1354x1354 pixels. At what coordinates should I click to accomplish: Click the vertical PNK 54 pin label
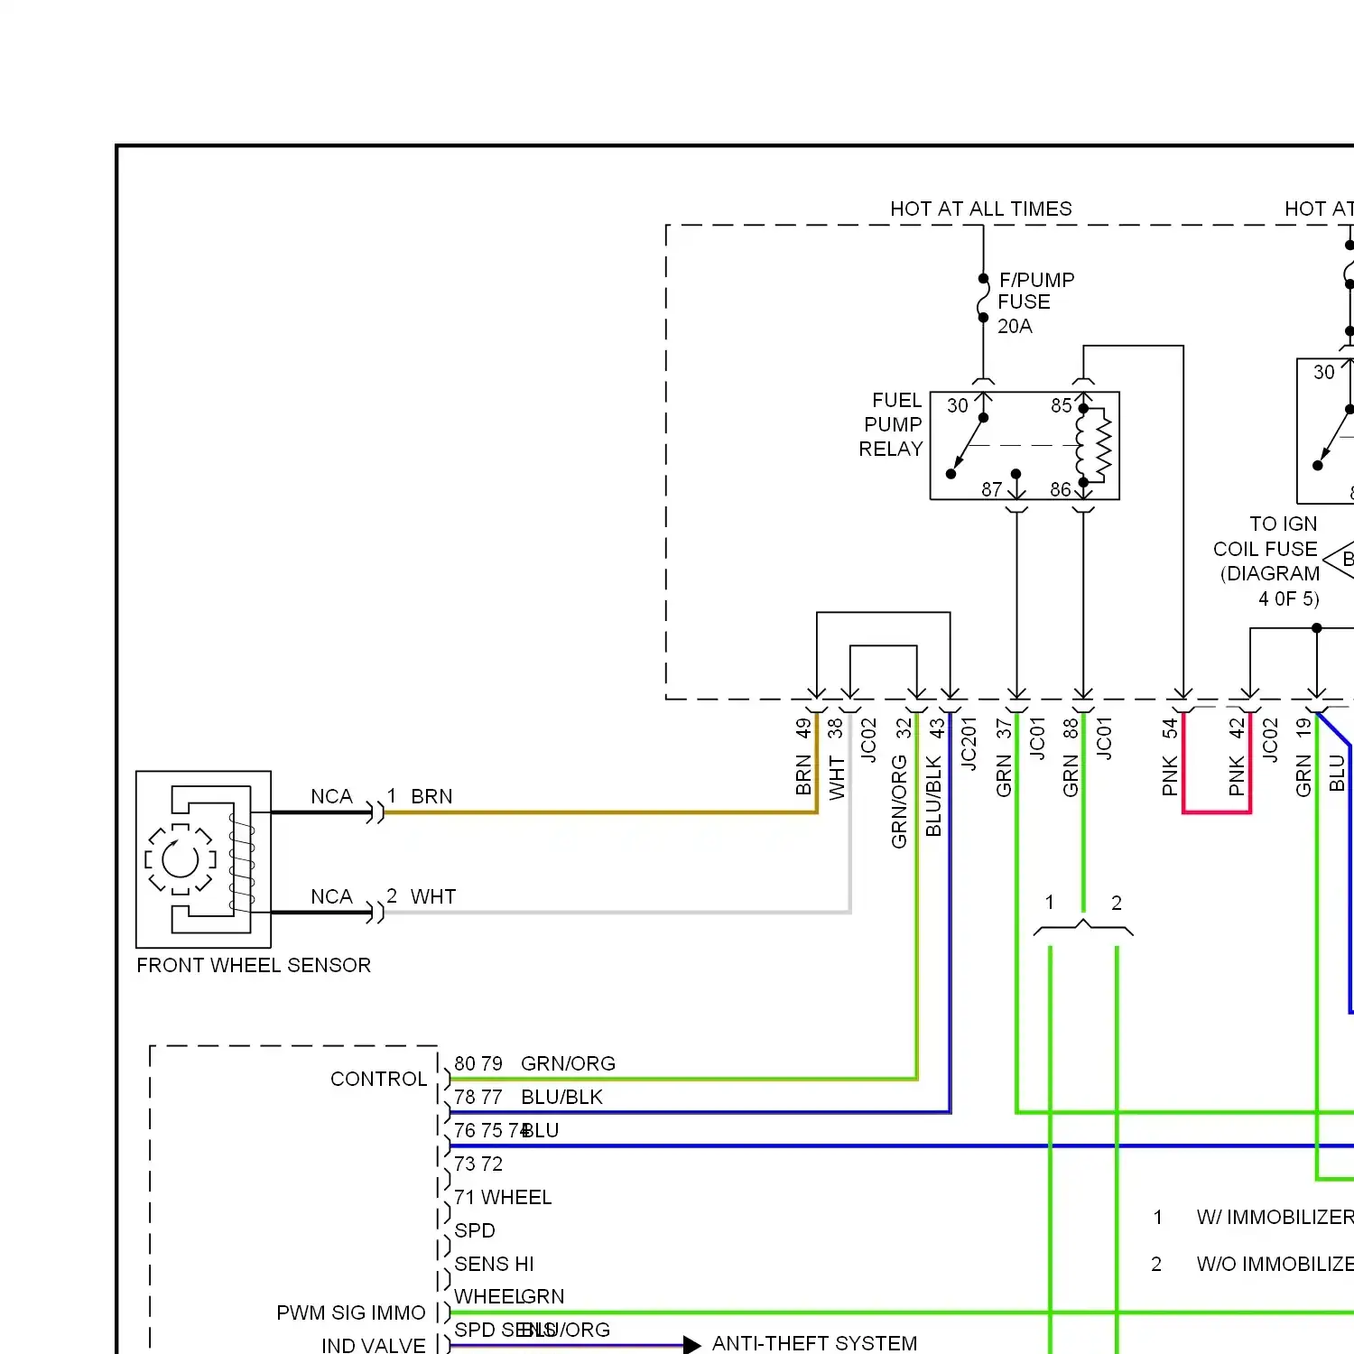point(1170,757)
